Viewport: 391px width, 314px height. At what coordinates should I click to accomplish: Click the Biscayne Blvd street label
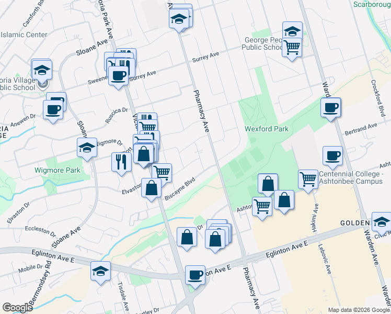click(x=180, y=189)
